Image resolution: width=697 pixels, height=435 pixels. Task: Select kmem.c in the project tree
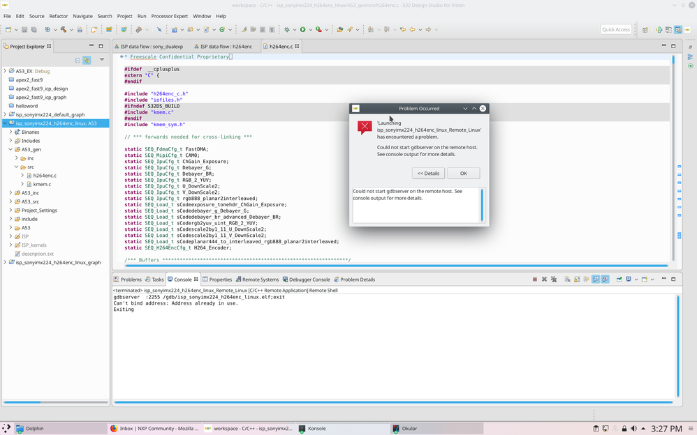pyautogui.click(x=42, y=184)
